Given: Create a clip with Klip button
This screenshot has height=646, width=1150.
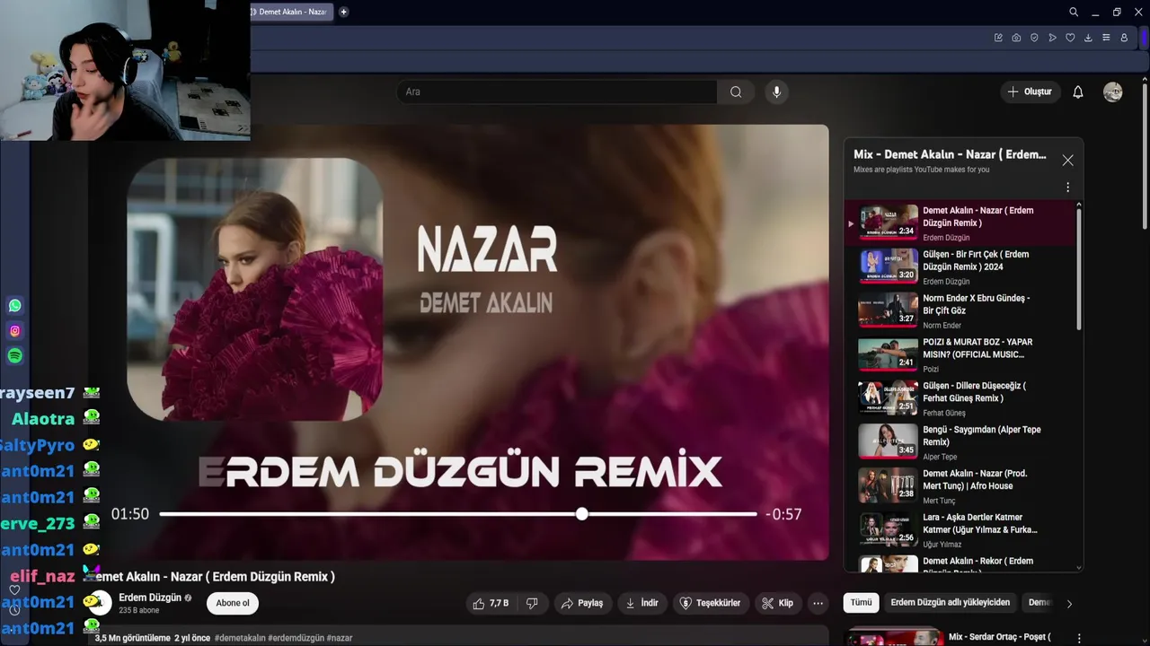Looking at the screenshot, I should point(778,603).
